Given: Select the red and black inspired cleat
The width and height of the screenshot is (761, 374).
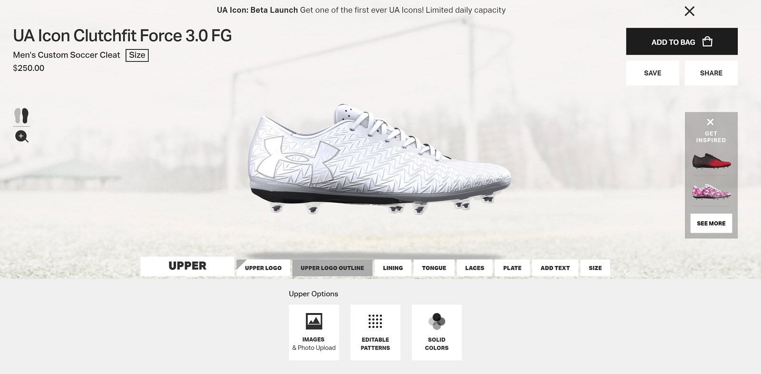Looking at the screenshot, I should tap(711, 161).
